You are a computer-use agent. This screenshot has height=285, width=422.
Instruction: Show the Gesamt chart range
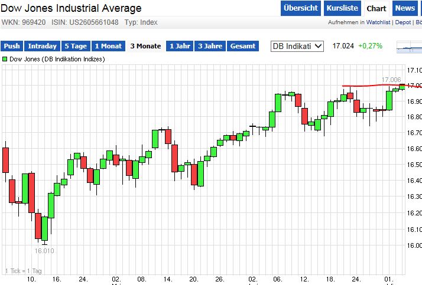click(x=243, y=46)
